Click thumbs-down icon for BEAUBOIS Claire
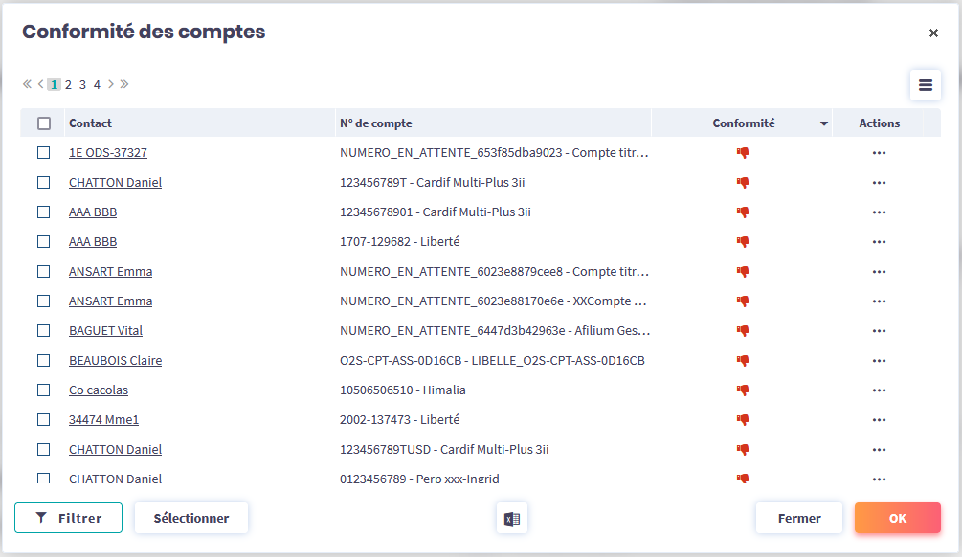Screen dimensions: 962x557 coord(742,361)
